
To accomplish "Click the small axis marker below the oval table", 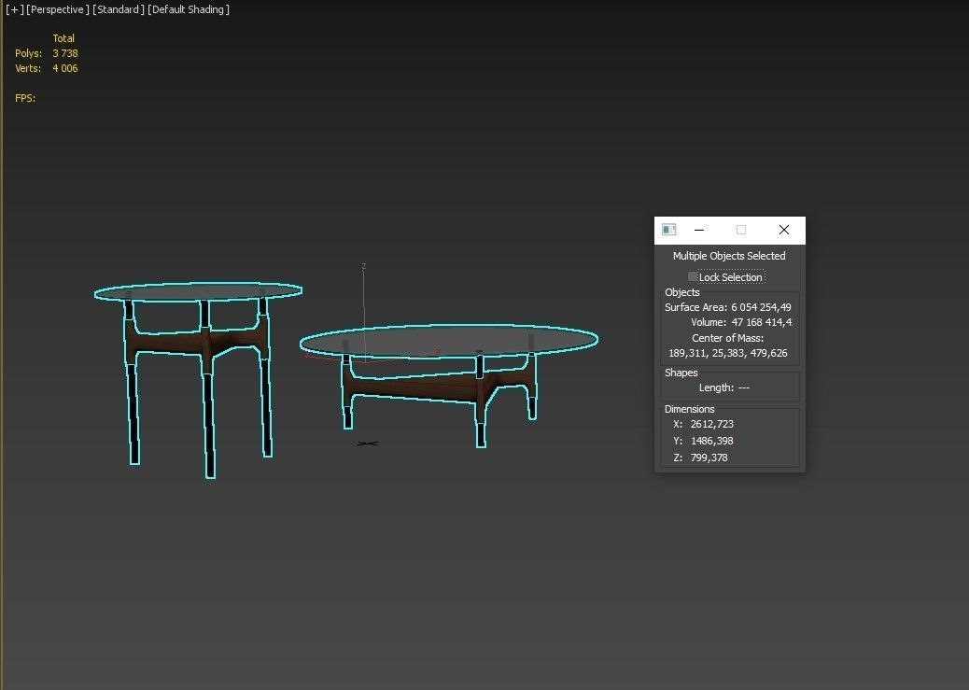I will point(366,444).
